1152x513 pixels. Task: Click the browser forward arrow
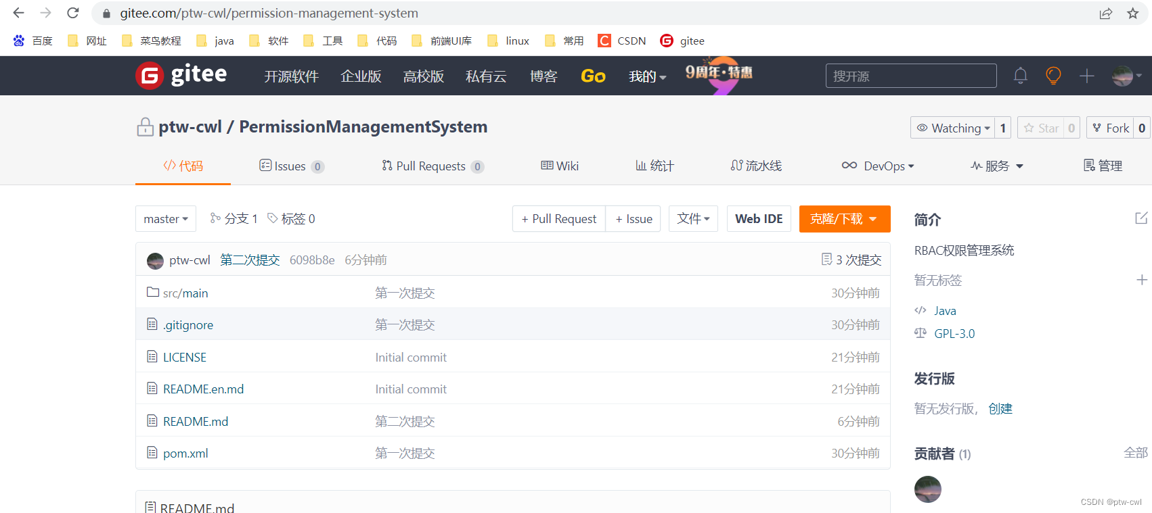45,13
